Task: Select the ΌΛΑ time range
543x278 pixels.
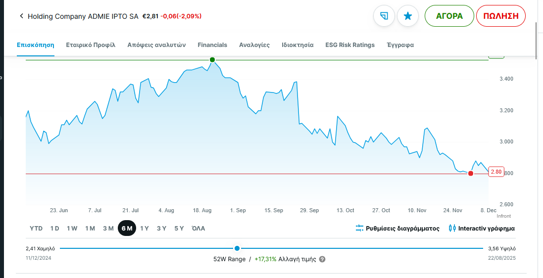Action: pos(198,229)
